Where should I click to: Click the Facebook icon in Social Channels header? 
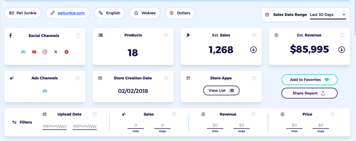[10, 35]
